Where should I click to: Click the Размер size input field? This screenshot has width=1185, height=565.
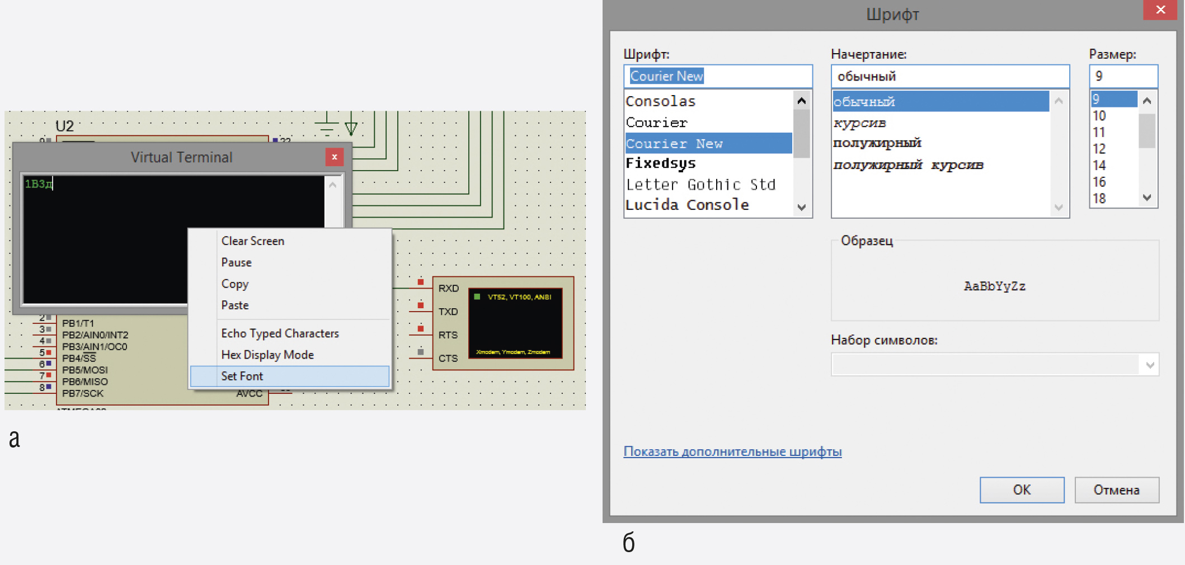coord(1123,76)
